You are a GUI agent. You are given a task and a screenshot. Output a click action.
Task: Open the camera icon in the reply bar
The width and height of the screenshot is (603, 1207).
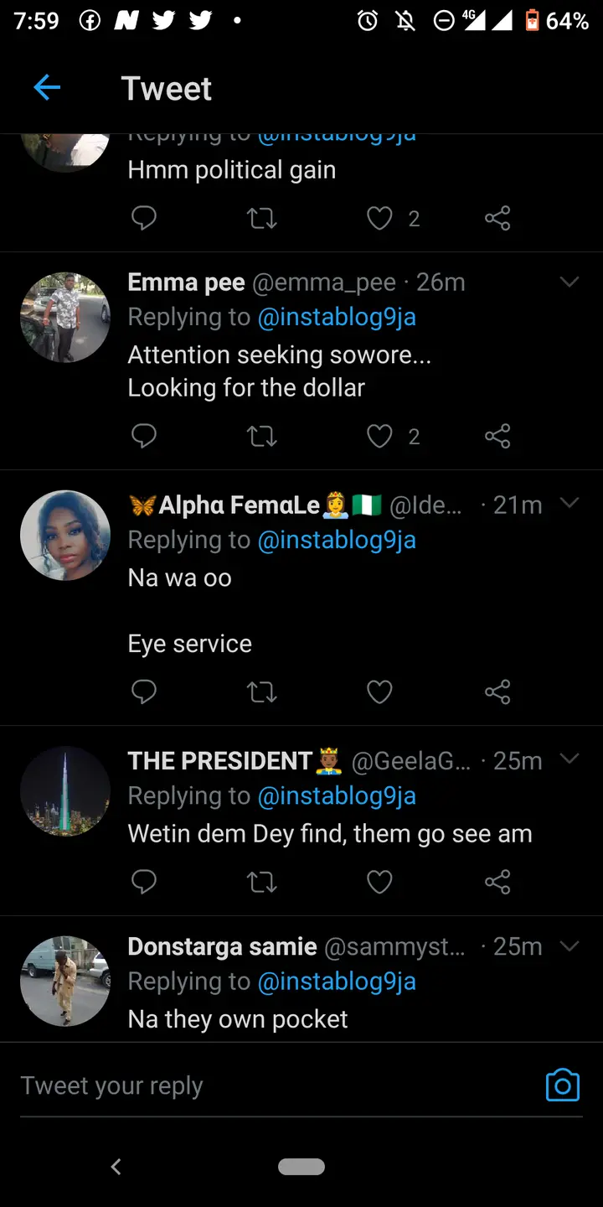(562, 1085)
